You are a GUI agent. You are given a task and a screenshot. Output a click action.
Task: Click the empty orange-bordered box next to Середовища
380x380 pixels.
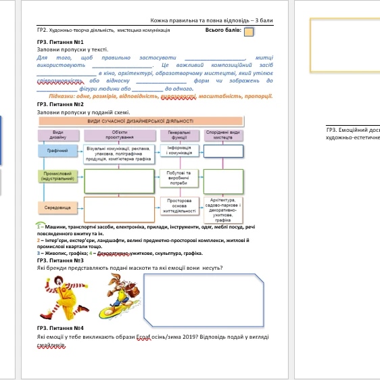pyautogui.click(x=119, y=210)
